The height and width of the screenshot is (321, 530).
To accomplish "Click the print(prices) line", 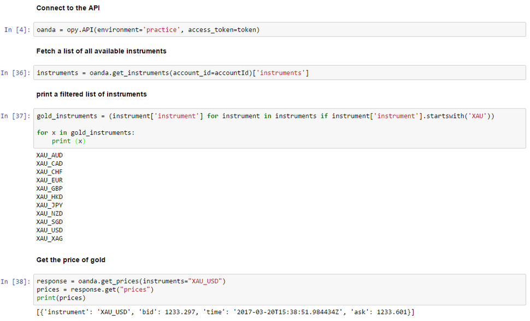I will point(61,298).
